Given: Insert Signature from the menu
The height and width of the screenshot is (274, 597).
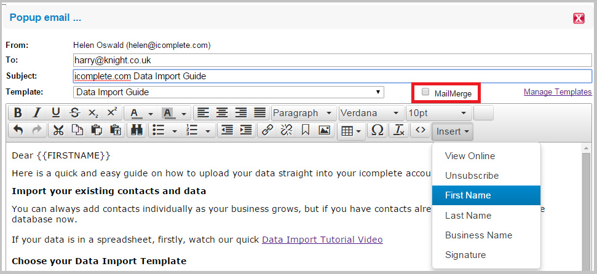Looking at the screenshot, I should click(486, 255).
